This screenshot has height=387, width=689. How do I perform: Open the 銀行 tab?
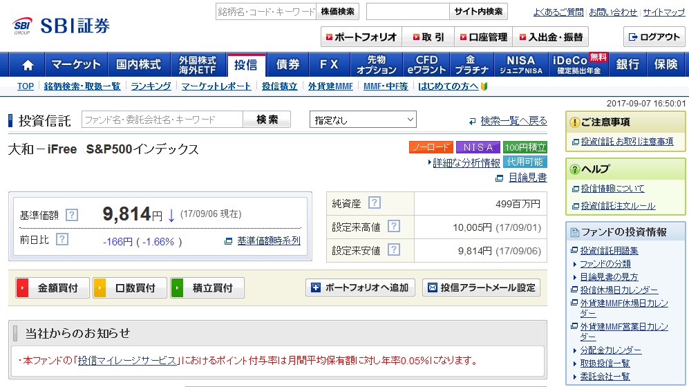click(627, 65)
